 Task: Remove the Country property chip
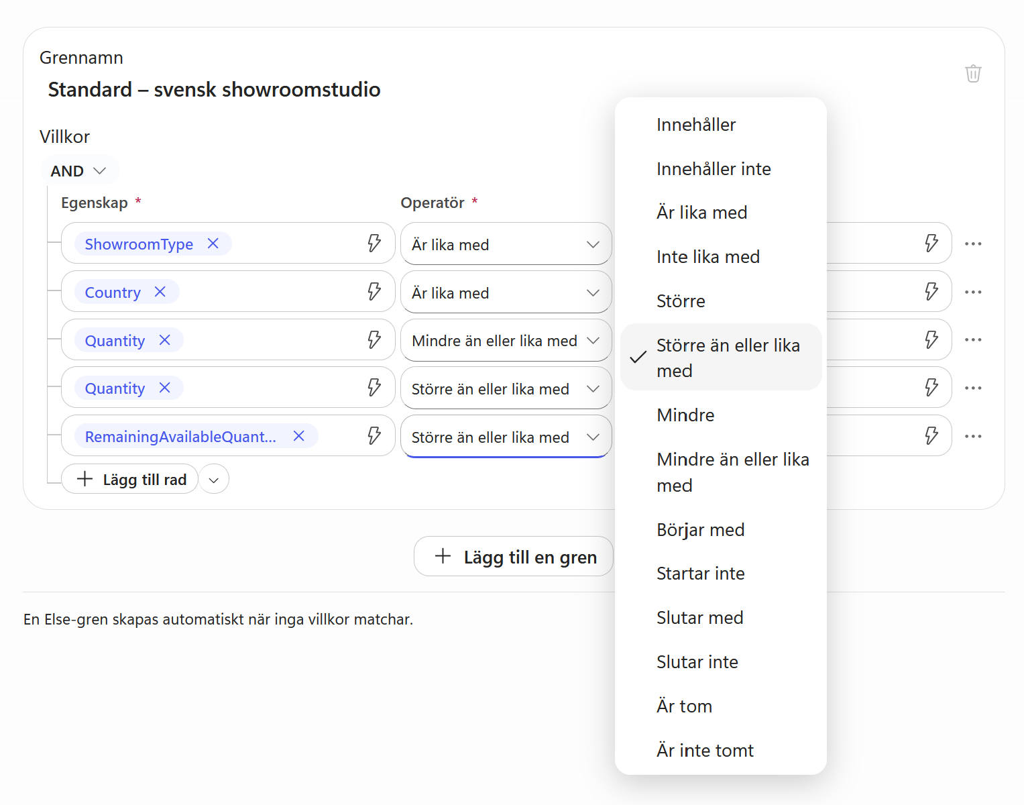pos(160,292)
